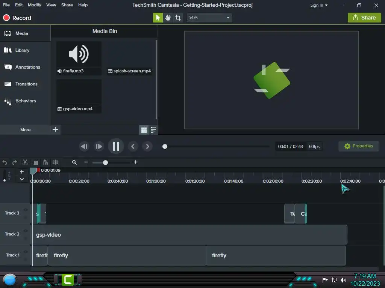The width and height of the screenshot is (385, 288).
Task: Toggle visibility eye for Track 1
Action: point(26,252)
